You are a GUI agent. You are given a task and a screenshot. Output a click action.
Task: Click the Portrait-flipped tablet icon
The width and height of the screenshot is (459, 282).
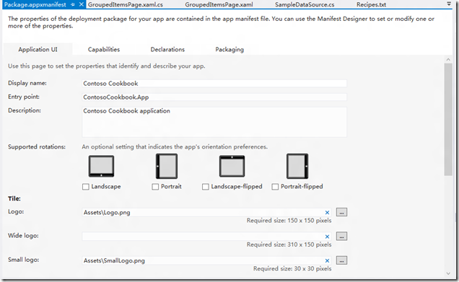297,166
